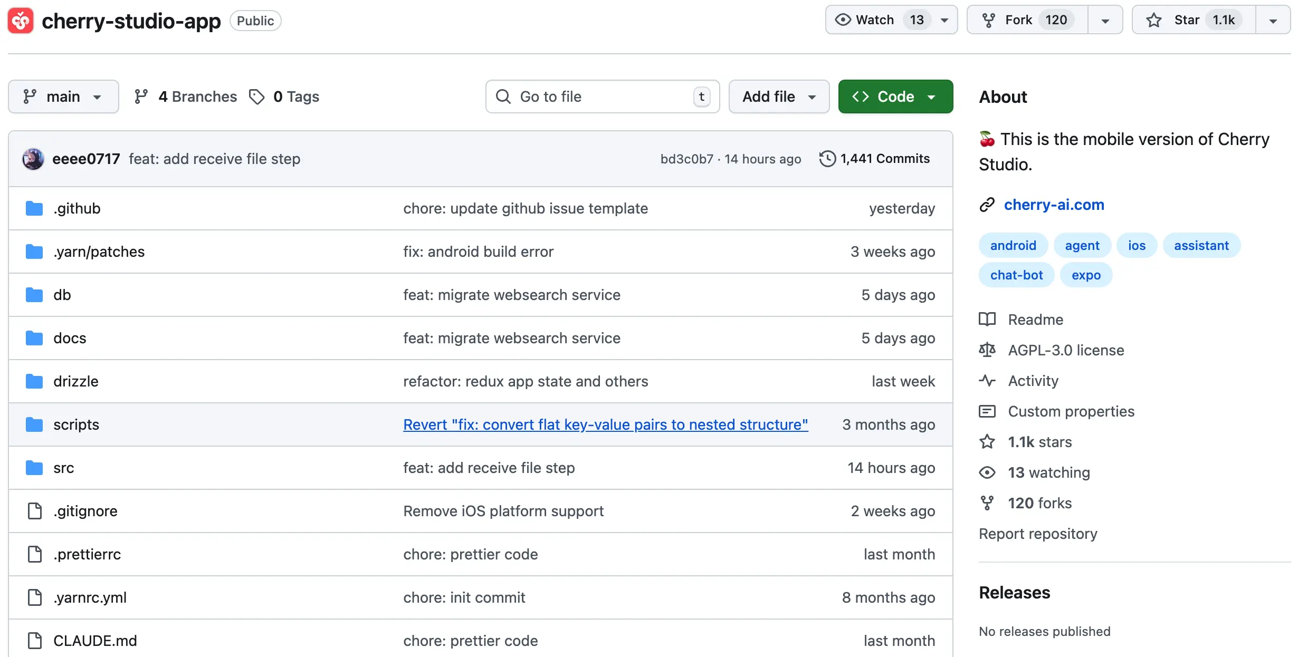This screenshot has height=657, width=1298.
Task: Click the Readme book icon
Action: (987, 320)
